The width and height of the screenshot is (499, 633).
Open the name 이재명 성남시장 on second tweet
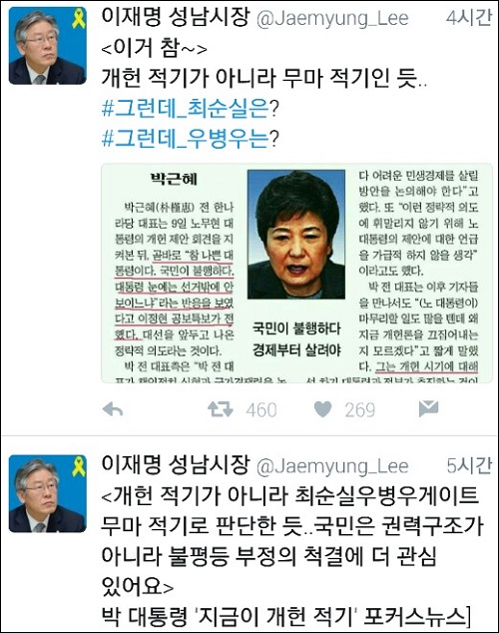[175, 464]
